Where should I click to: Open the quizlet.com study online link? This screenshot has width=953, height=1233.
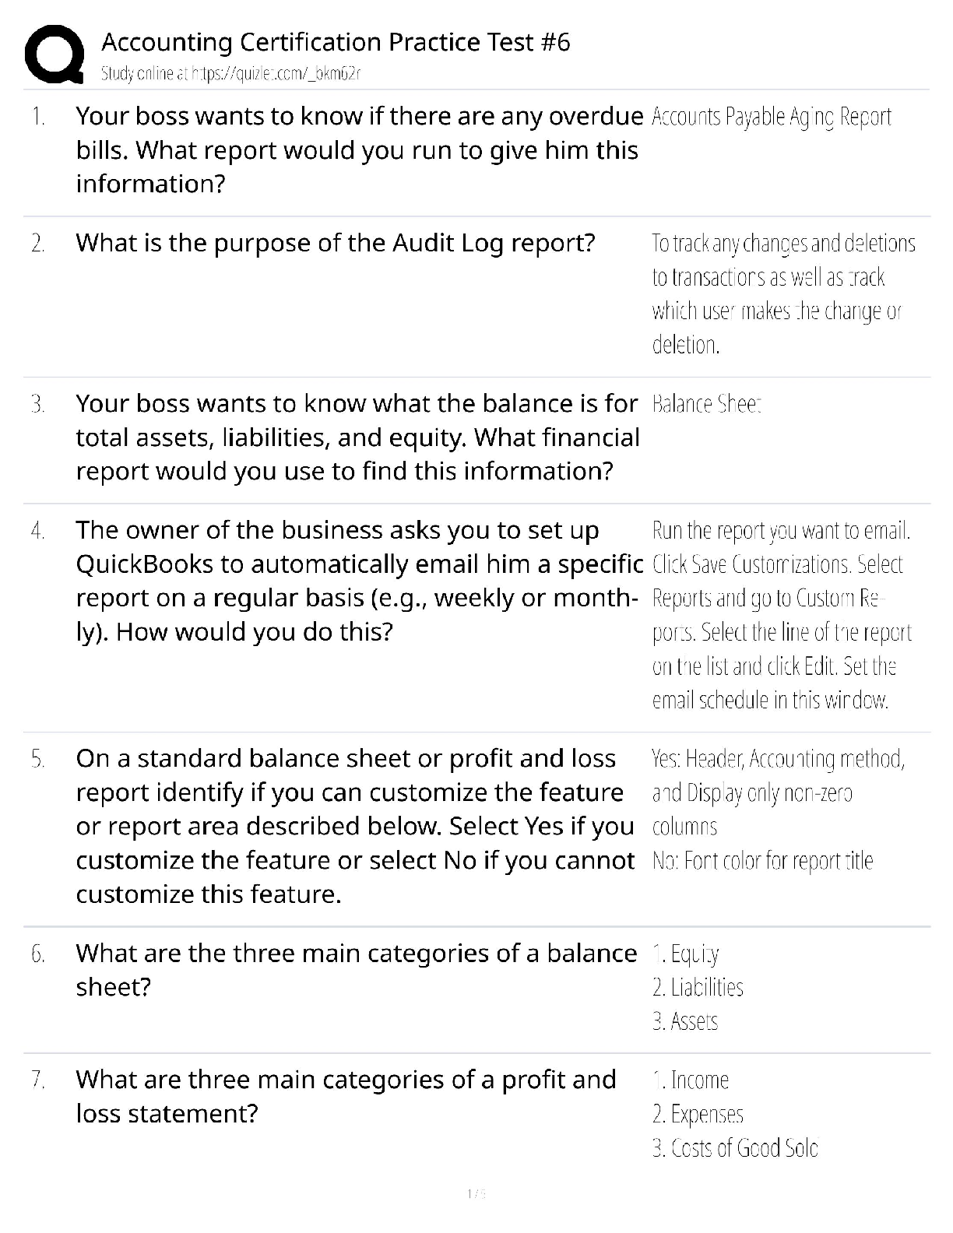point(230,74)
